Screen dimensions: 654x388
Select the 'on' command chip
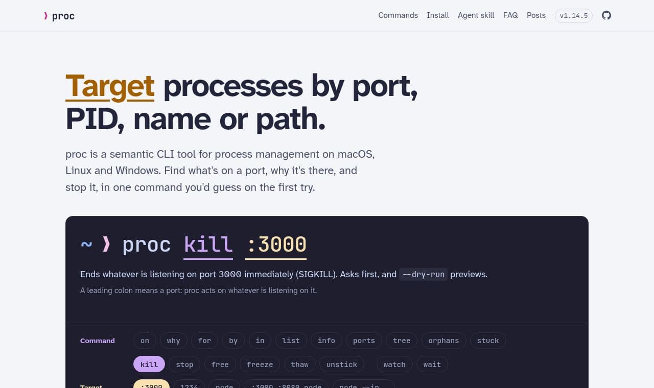145,341
